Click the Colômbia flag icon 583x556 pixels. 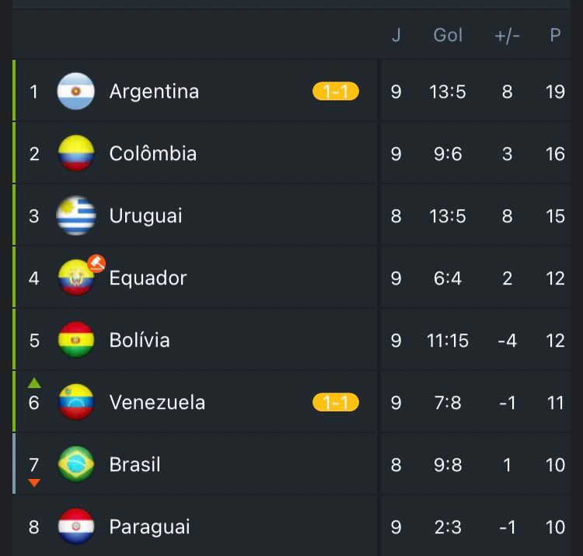[x=76, y=154]
